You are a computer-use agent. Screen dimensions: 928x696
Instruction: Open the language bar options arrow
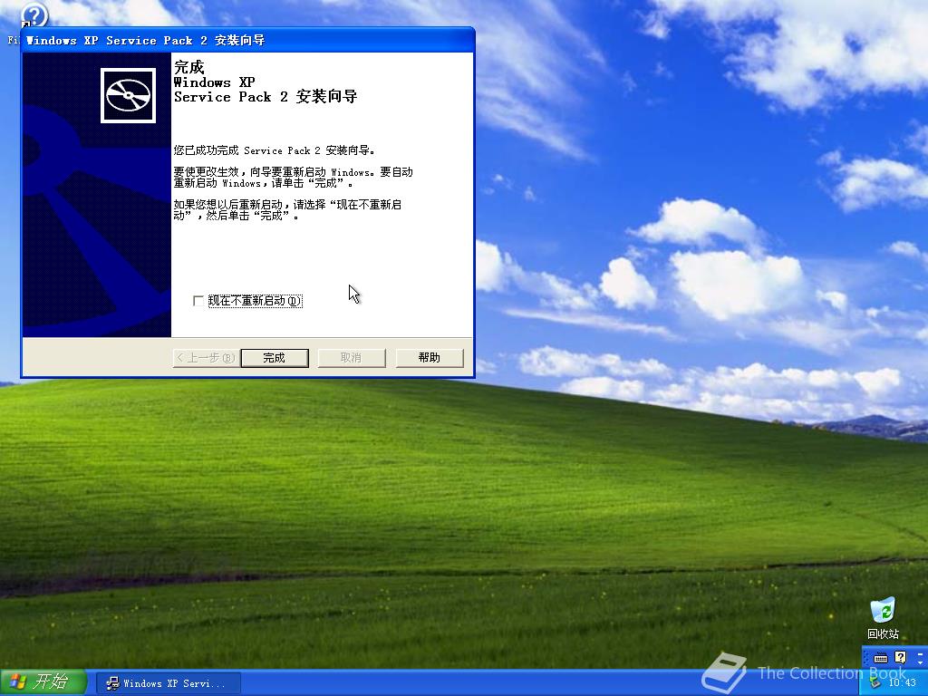(921, 662)
